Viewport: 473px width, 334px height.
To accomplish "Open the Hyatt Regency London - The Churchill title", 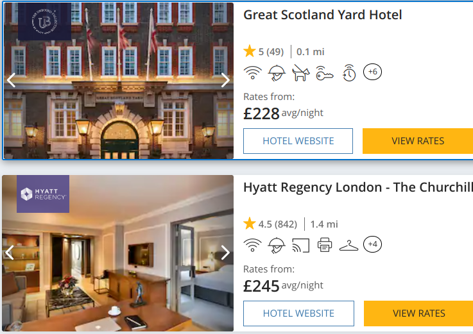I will tap(358, 187).
